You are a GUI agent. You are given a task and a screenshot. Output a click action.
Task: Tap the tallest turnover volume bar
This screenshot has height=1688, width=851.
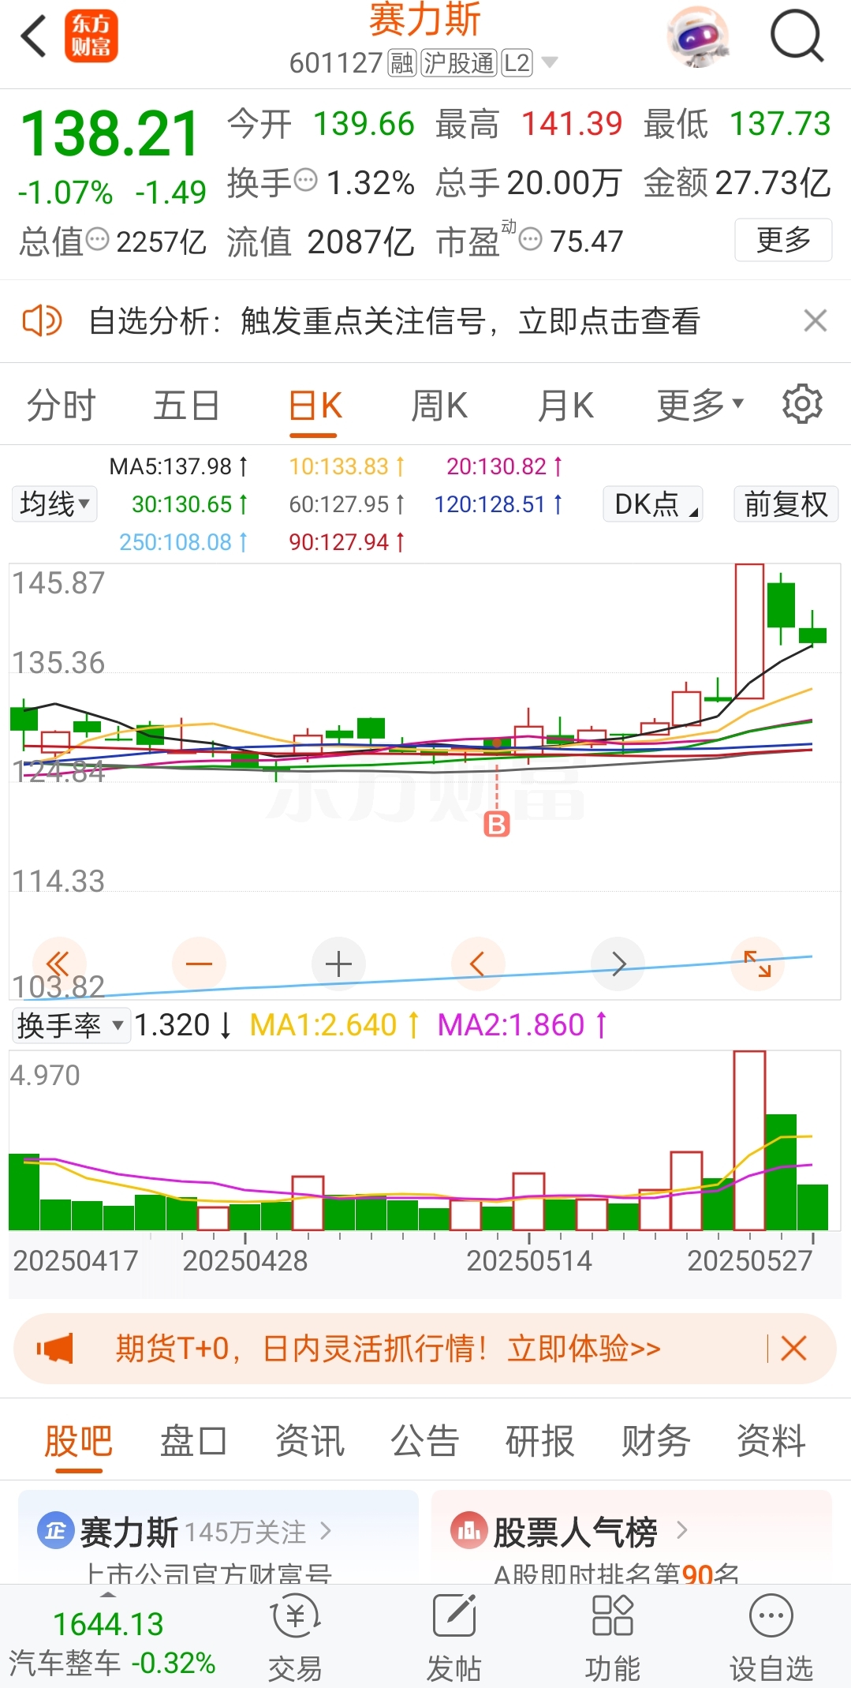[x=749, y=1140]
